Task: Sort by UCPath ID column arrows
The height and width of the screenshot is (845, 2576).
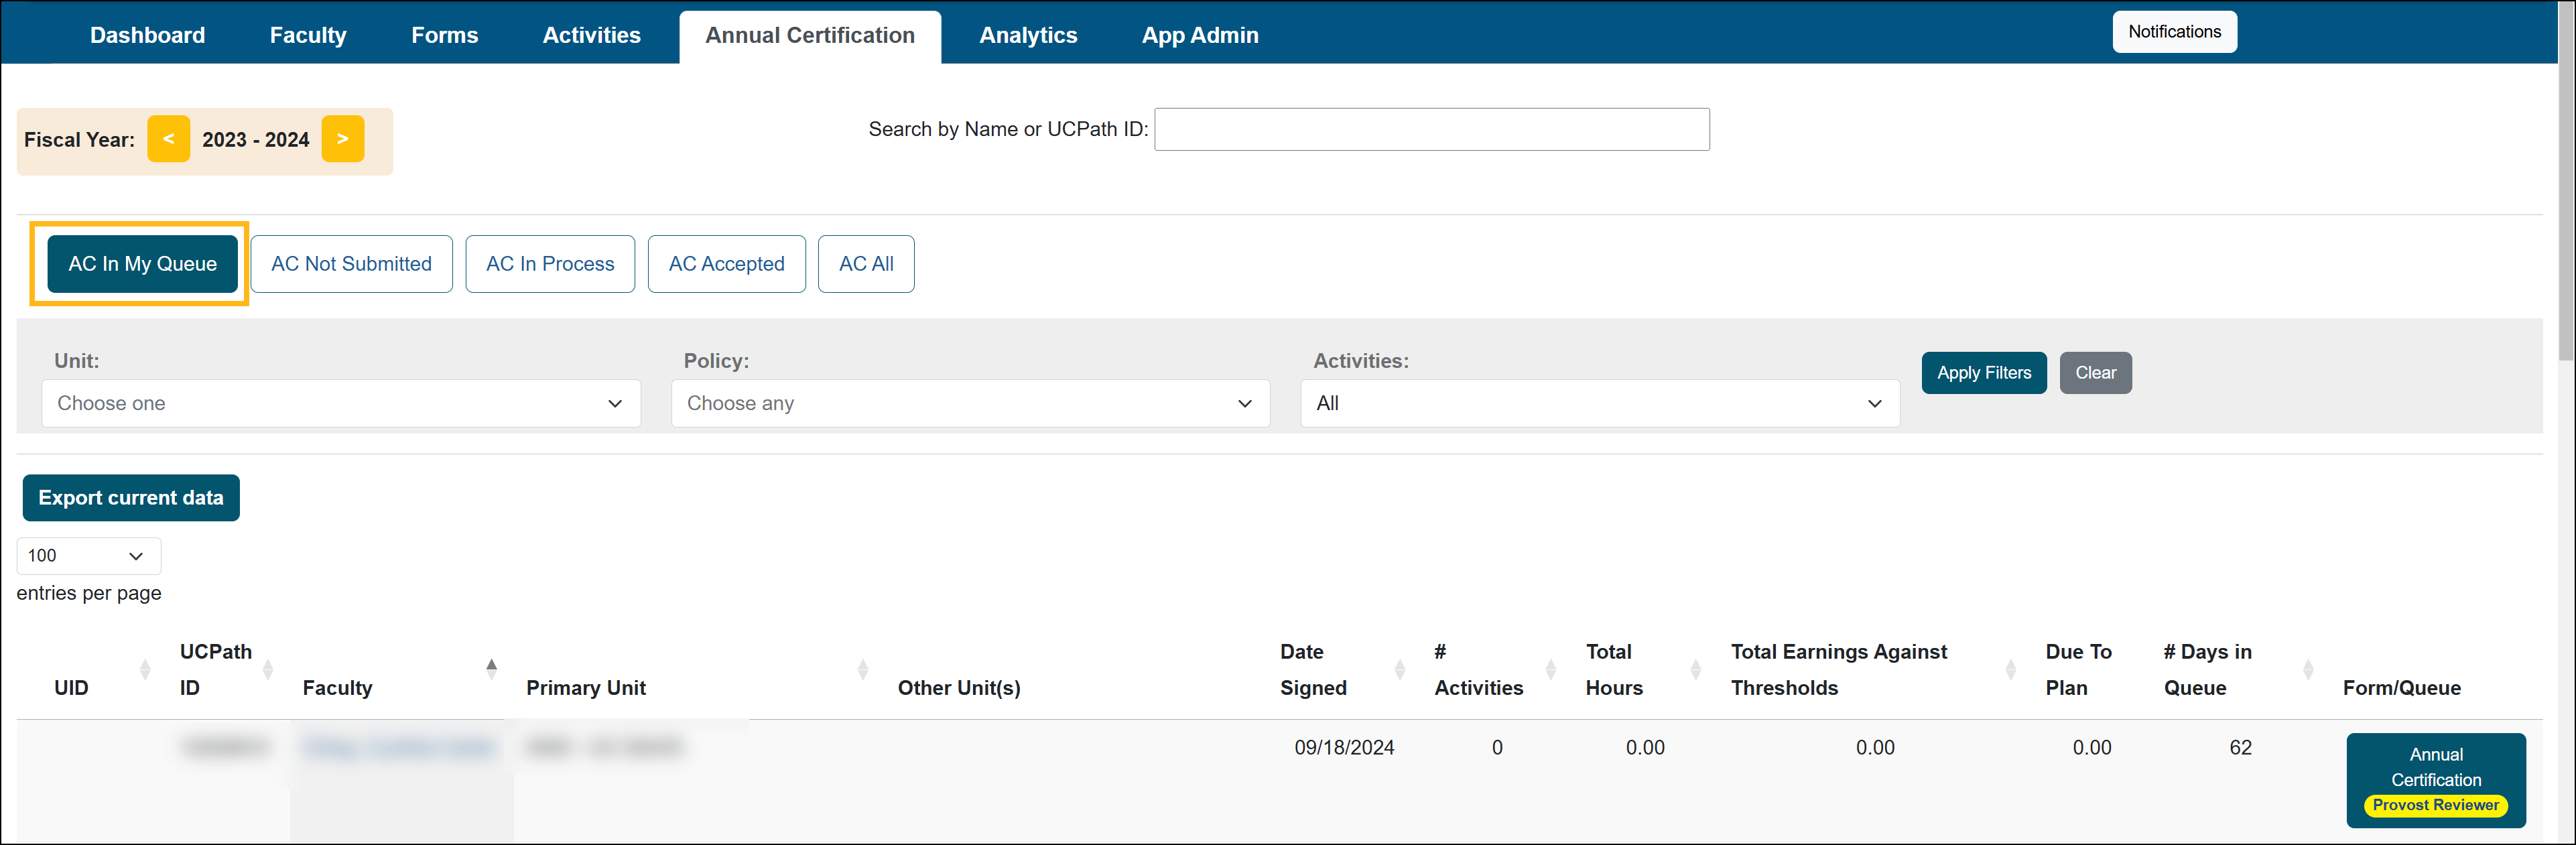Action: 268,669
